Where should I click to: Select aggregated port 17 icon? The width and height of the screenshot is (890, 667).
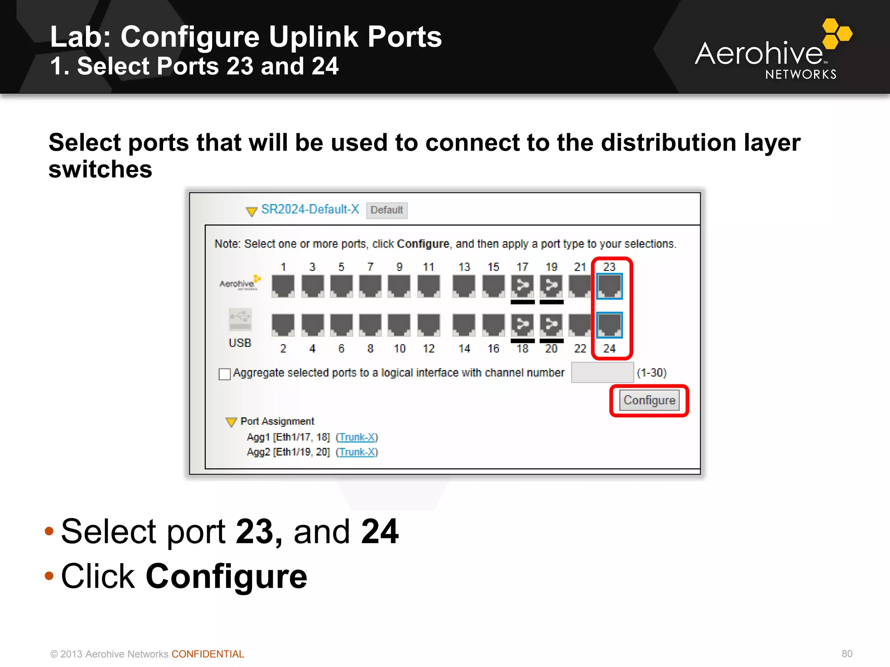coord(522,286)
